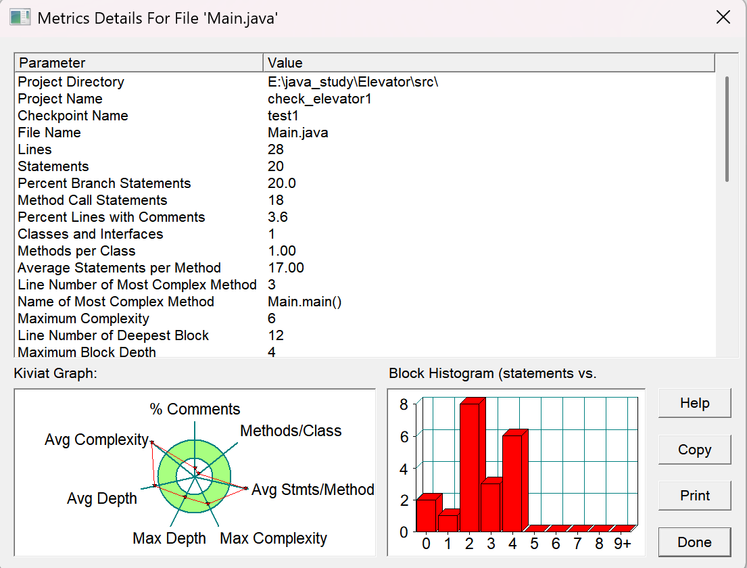Click the Lines value '28'

point(275,149)
